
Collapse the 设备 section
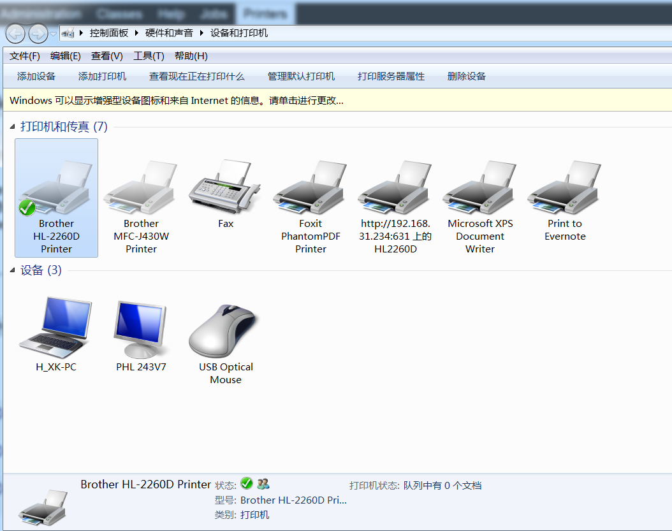click(x=11, y=270)
